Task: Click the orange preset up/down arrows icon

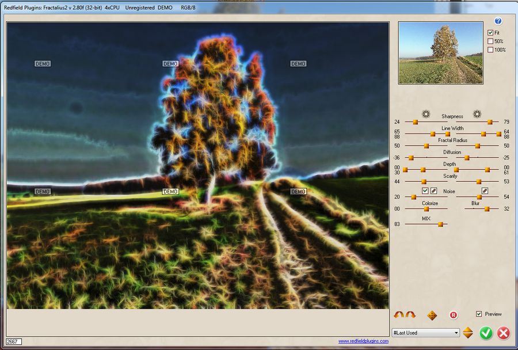Action: (468, 333)
